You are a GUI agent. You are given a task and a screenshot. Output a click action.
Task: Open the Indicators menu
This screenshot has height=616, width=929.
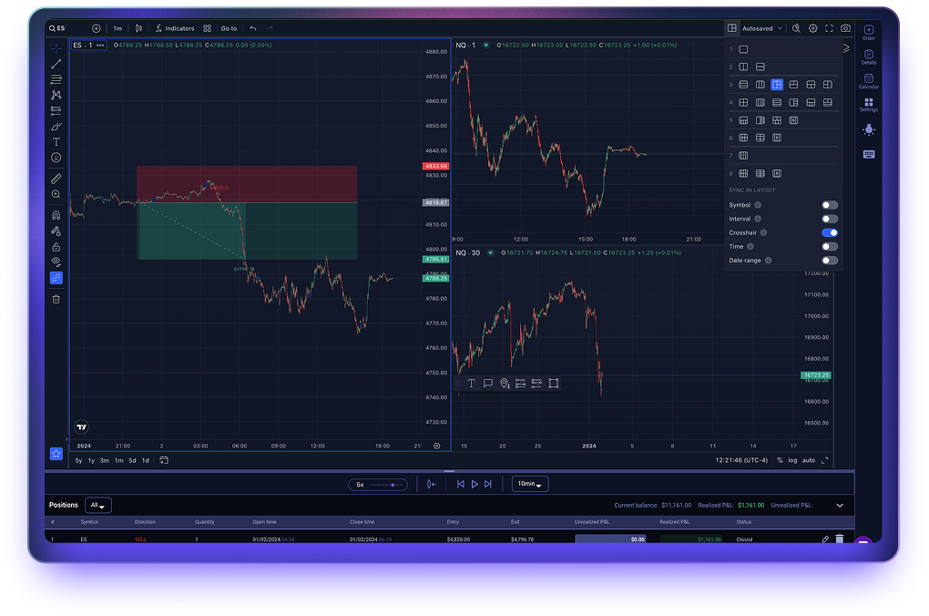(x=175, y=28)
